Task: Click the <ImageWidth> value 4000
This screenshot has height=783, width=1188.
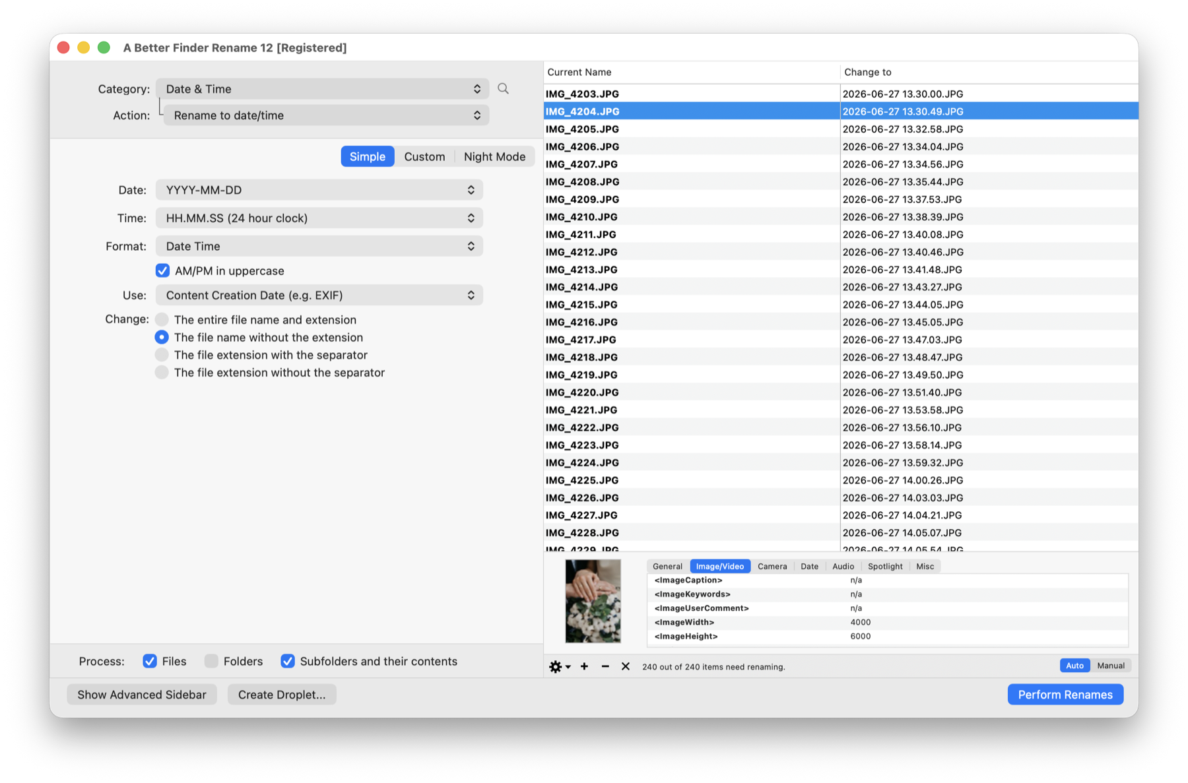Action: 861,622
